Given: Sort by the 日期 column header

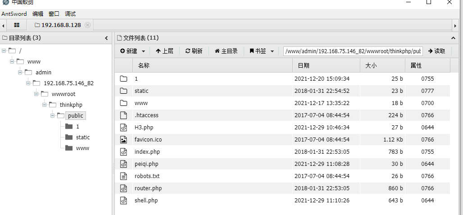Looking at the screenshot, I should coord(326,65).
